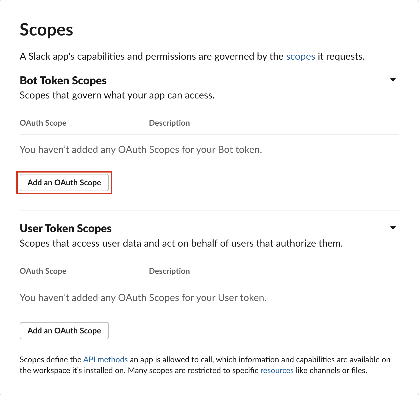Collapse the User Token Scopes section arrow
Screen dimensions: 419x395
point(393,228)
